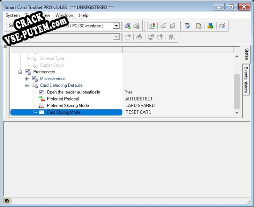Click the tree scrollbar down arrow
Screen dimensions: 254x207
pos(237,112)
